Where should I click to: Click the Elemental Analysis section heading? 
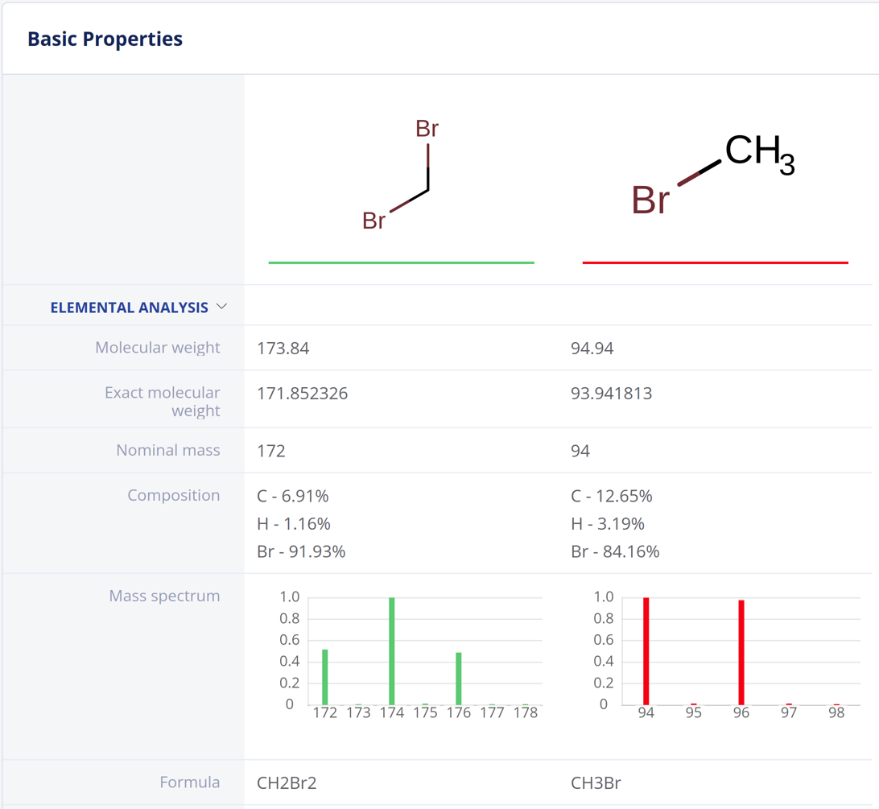coord(129,308)
